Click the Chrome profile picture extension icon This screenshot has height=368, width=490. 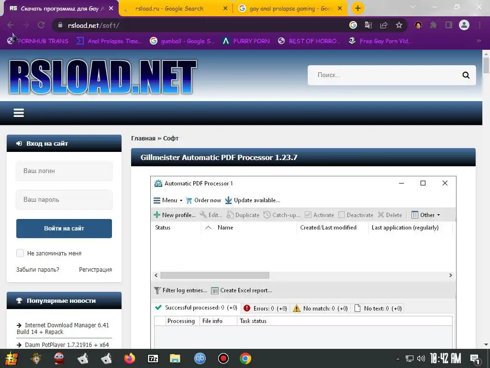tap(418, 25)
